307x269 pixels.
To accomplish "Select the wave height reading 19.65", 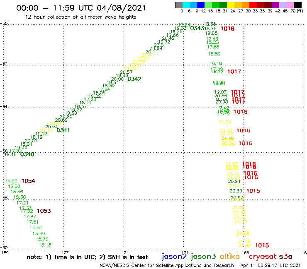I will pos(211,33).
